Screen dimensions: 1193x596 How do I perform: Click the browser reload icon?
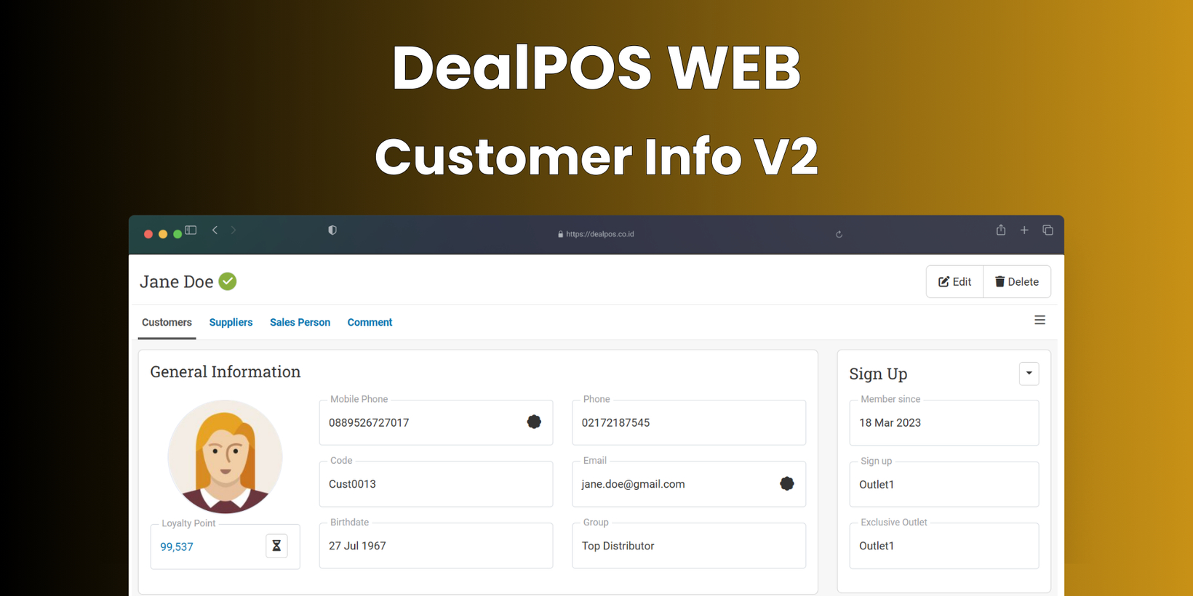click(x=839, y=234)
